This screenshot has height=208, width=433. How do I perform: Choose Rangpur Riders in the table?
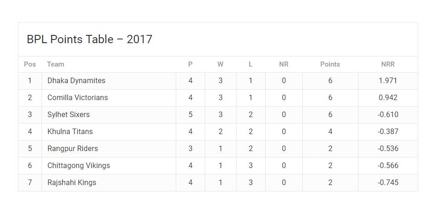[73, 148]
